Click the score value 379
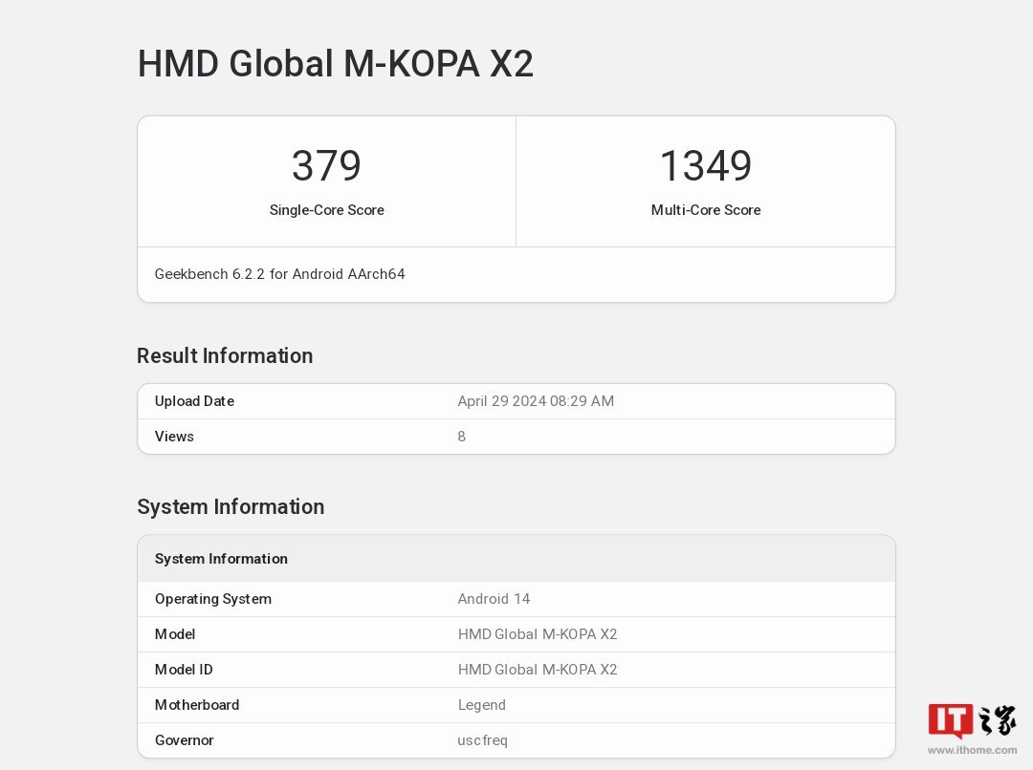 pos(327,166)
